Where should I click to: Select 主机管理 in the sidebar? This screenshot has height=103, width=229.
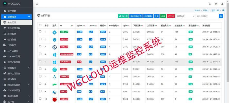click(16, 22)
